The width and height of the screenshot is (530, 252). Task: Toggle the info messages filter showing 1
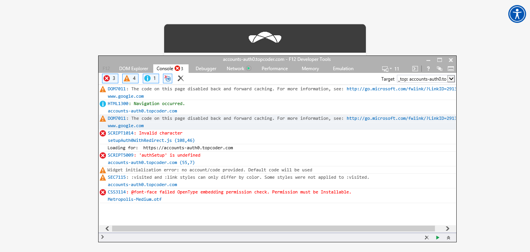coord(151,78)
